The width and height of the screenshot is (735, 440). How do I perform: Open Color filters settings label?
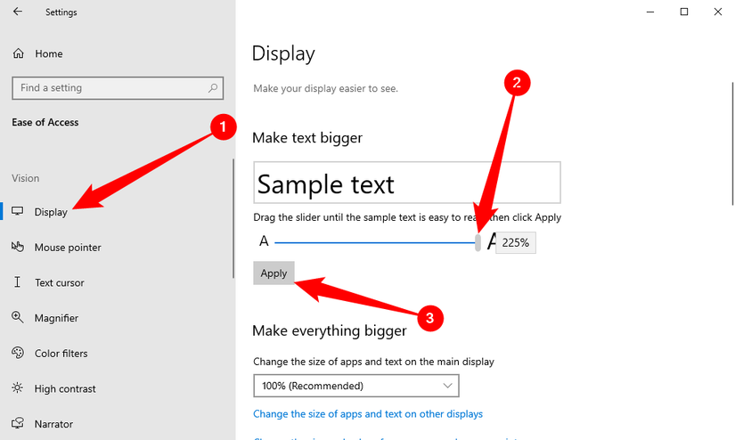tap(61, 354)
